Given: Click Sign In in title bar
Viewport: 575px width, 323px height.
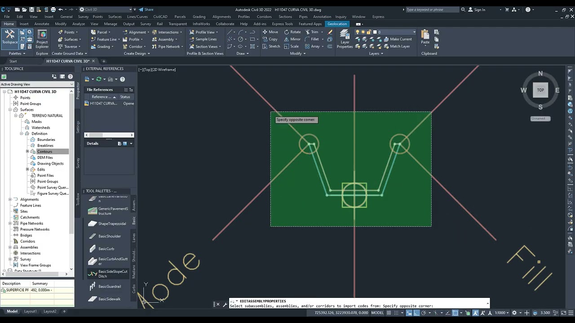Looking at the screenshot, I should tap(476, 9).
